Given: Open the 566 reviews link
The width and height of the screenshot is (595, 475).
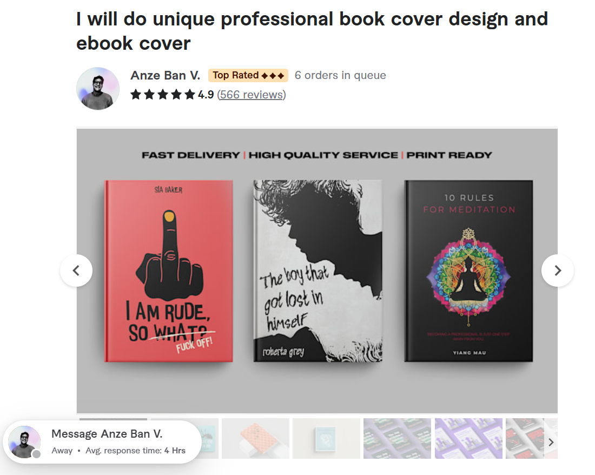Looking at the screenshot, I should click(x=251, y=95).
